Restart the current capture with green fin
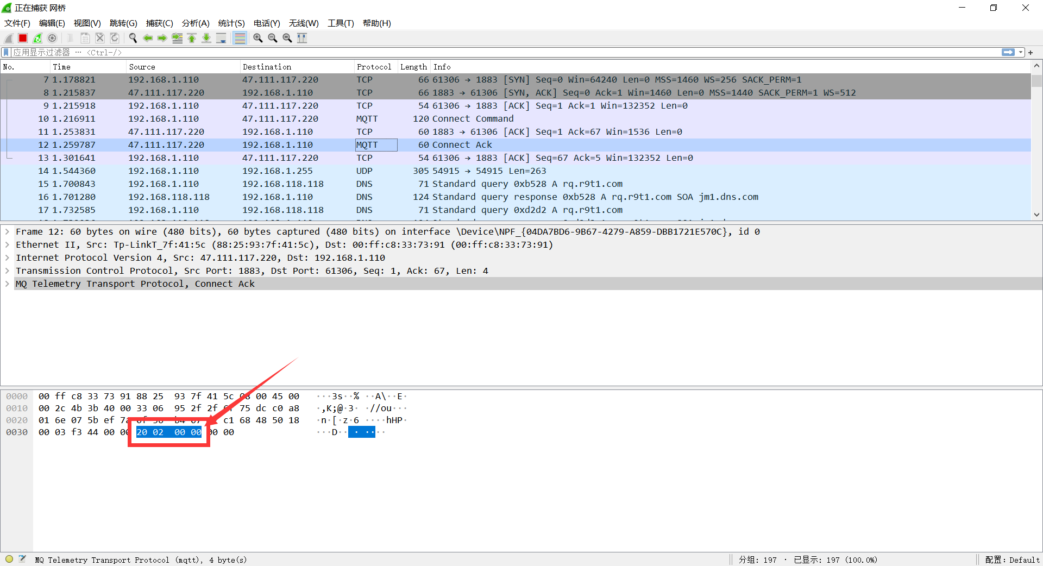Viewport: 1043px width, 566px height. pyautogui.click(x=37, y=38)
